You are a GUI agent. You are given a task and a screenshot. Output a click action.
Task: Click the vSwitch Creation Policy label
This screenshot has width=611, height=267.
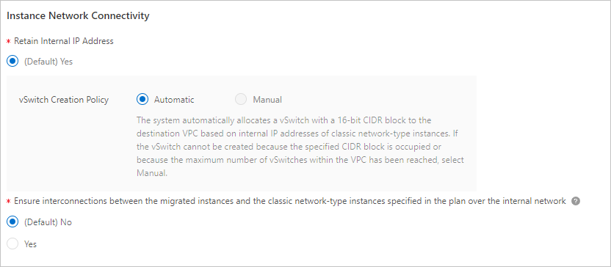pyautogui.click(x=63, y=100)
